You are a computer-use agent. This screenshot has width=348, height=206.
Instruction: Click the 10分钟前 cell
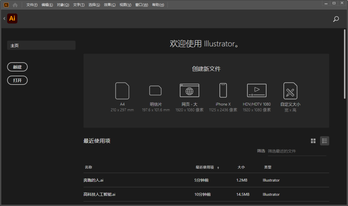[203, 194]
